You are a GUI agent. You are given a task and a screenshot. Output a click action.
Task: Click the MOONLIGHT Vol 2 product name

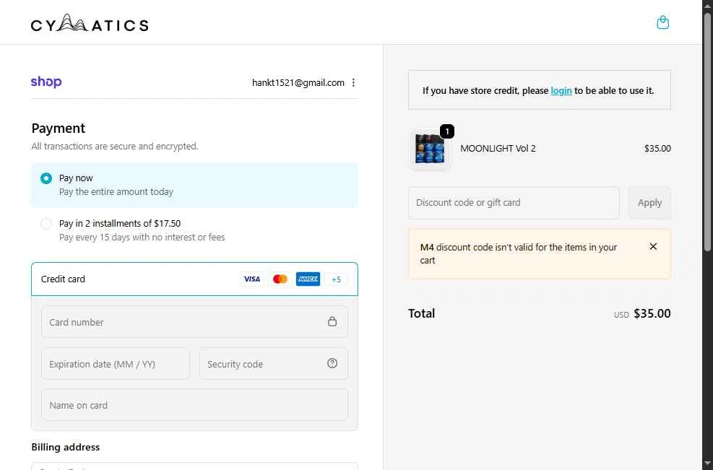[x=498, y=149]
